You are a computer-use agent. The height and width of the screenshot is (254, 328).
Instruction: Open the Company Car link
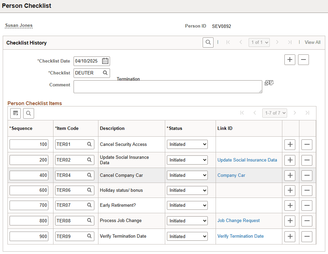tap(231, 175)
